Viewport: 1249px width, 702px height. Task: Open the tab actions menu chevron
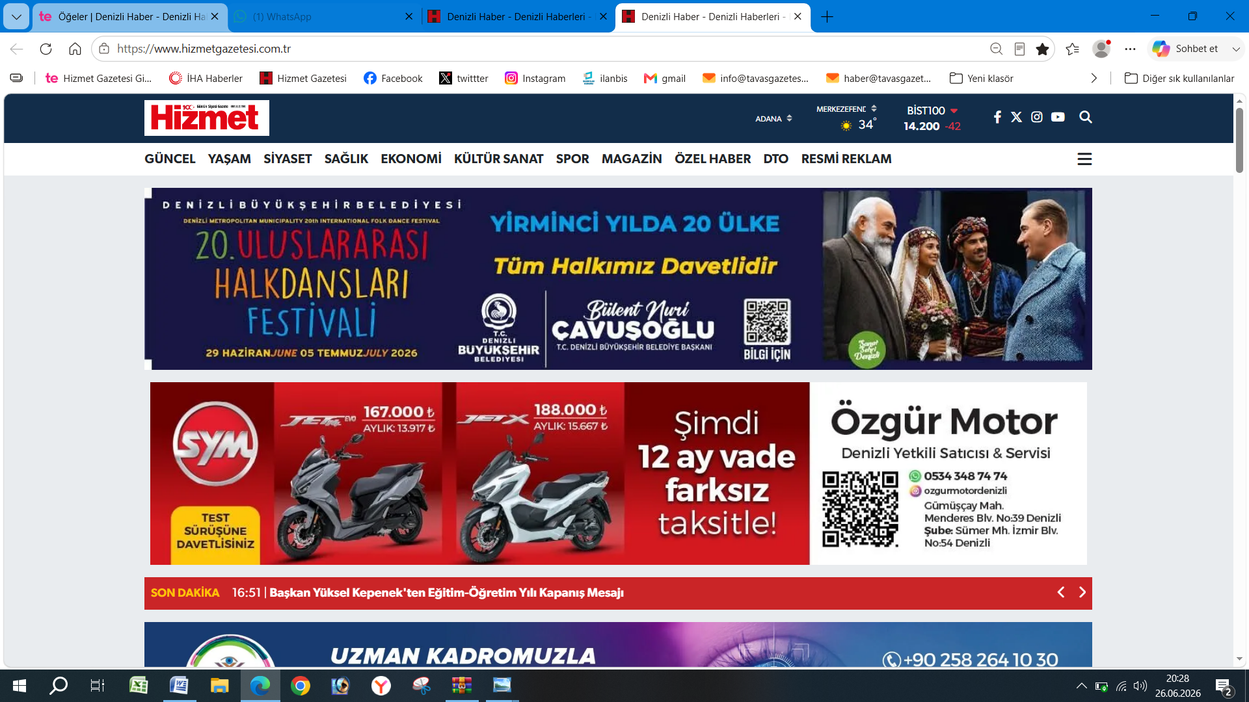[x=16, y=17]
